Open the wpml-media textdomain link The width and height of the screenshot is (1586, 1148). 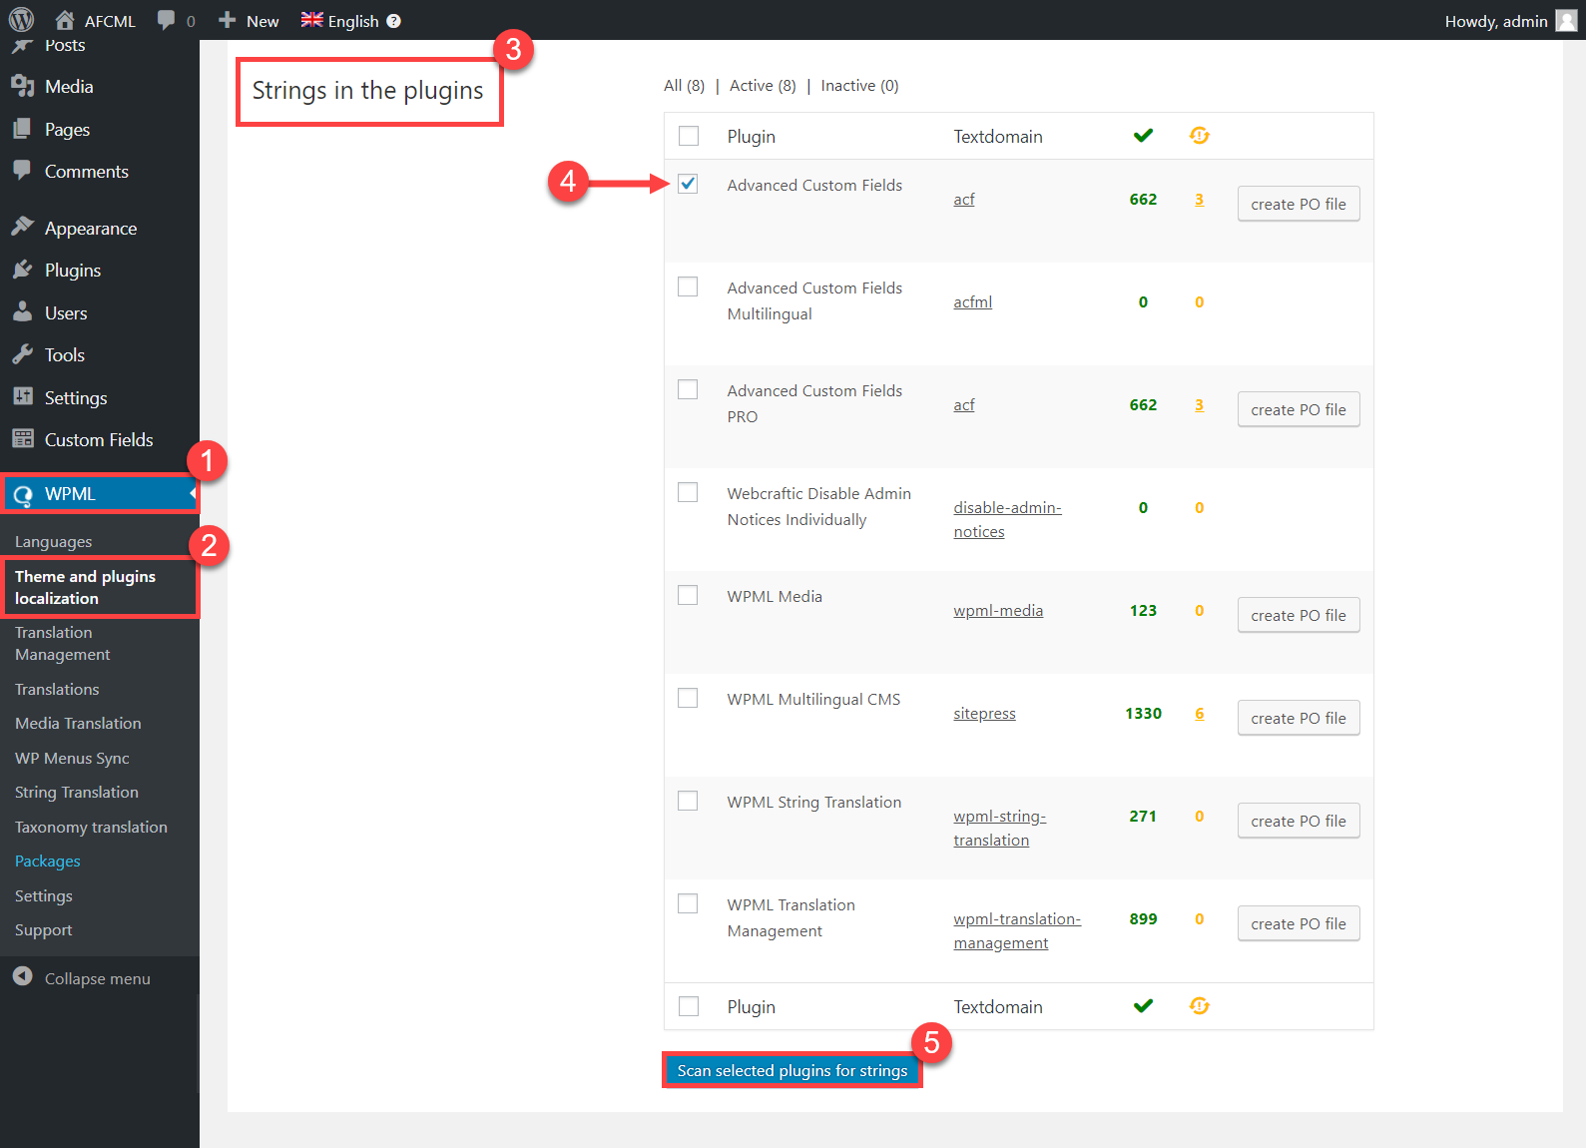pos(998,610)
